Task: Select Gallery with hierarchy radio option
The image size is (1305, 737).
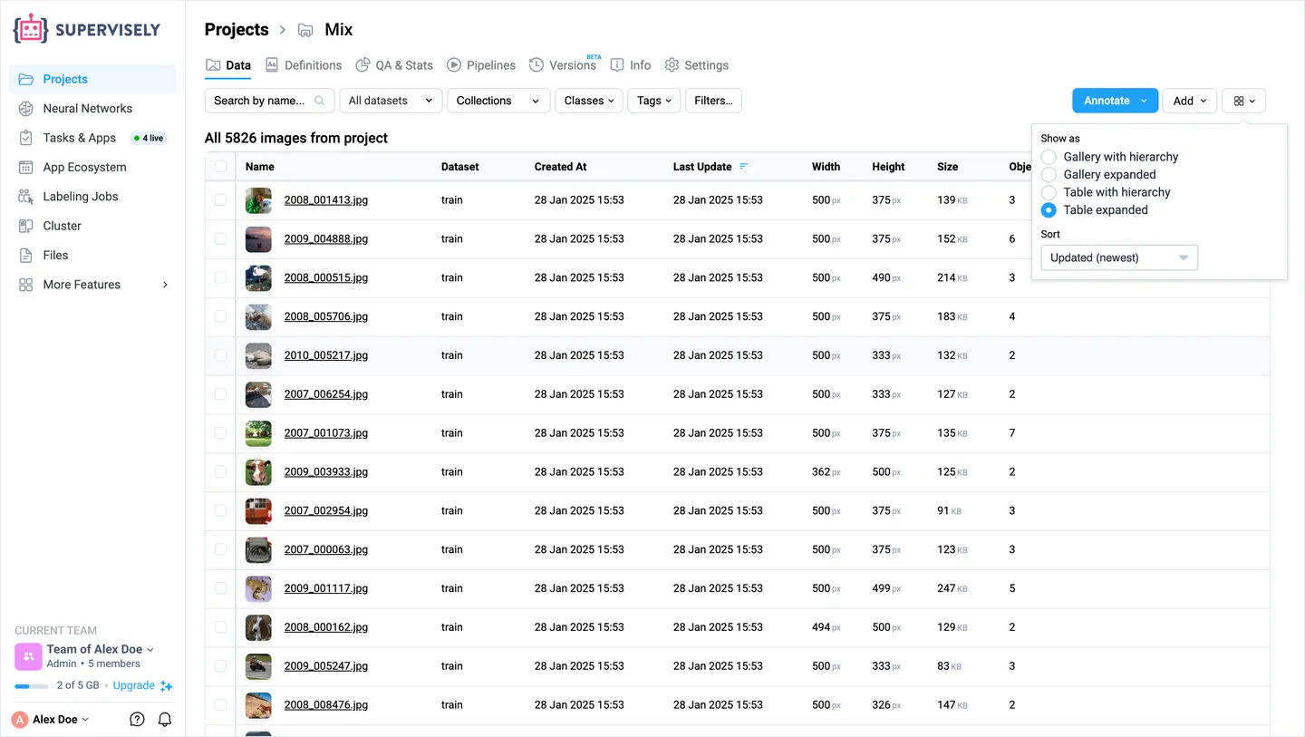Action: (1049, 157)
